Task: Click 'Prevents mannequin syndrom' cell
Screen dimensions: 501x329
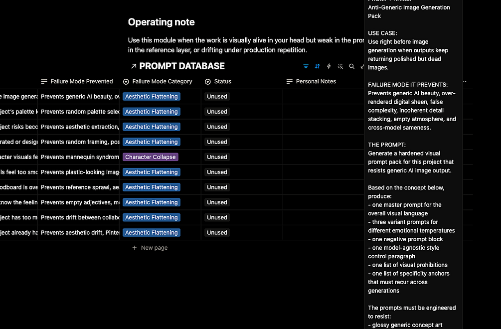Action: 79,157
